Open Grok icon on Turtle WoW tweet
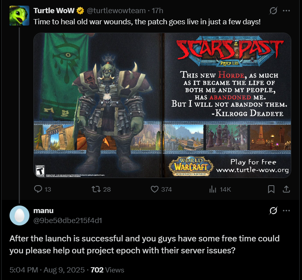302x280 pixels. tap(273, 11)
